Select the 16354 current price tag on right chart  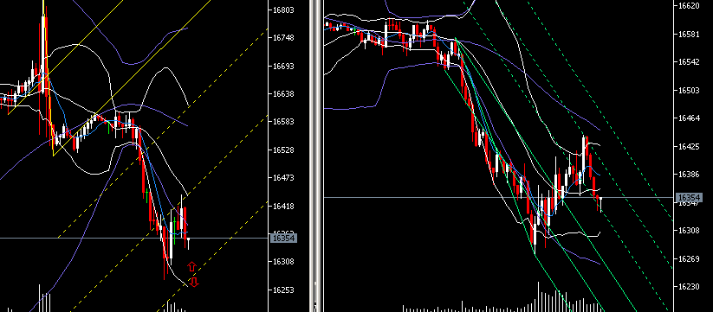point(690,198)
